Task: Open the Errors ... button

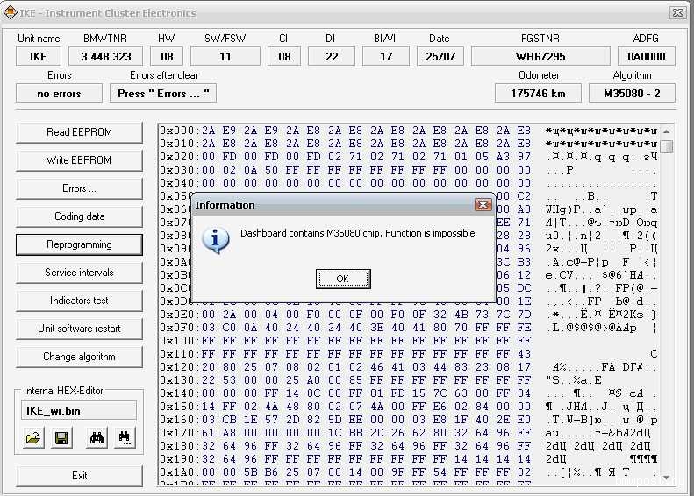Action: click(79, 188)
